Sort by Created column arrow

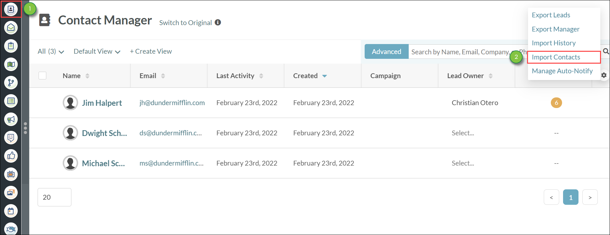pos(324,76)
